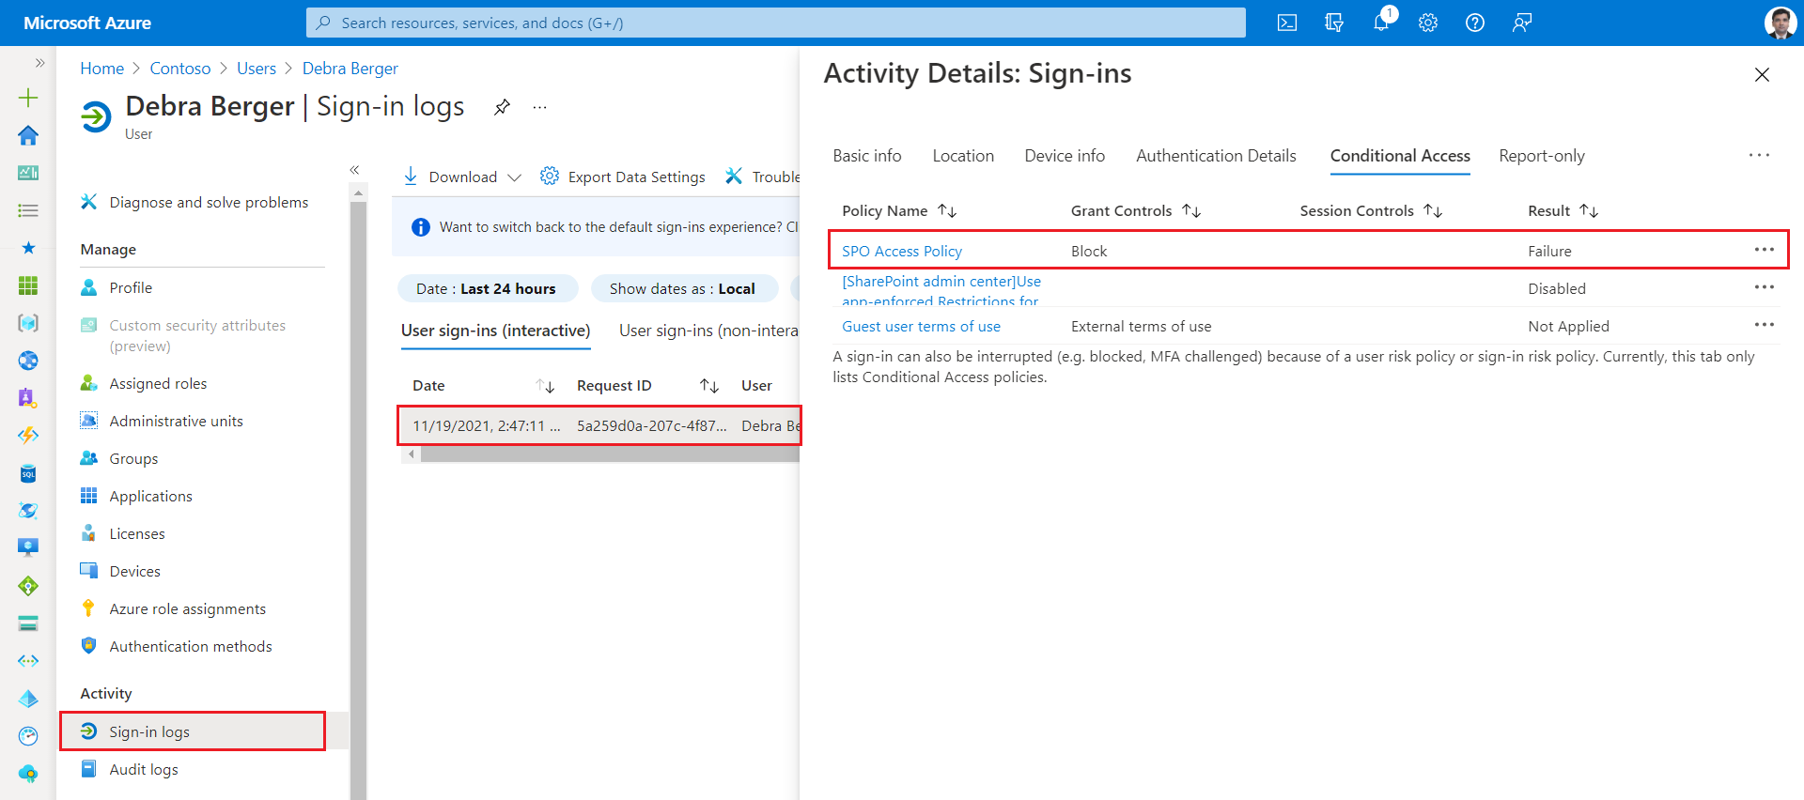The width and height of the screenshot is (1804, 800).
Task: Collapse the user menu panel
Action: 354,170
